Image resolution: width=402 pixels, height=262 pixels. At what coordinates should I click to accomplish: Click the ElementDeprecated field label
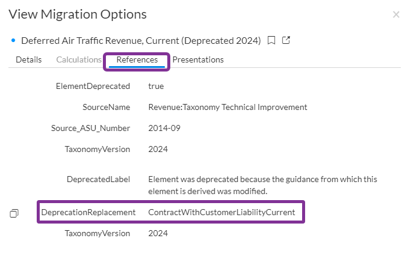[93, 86]
